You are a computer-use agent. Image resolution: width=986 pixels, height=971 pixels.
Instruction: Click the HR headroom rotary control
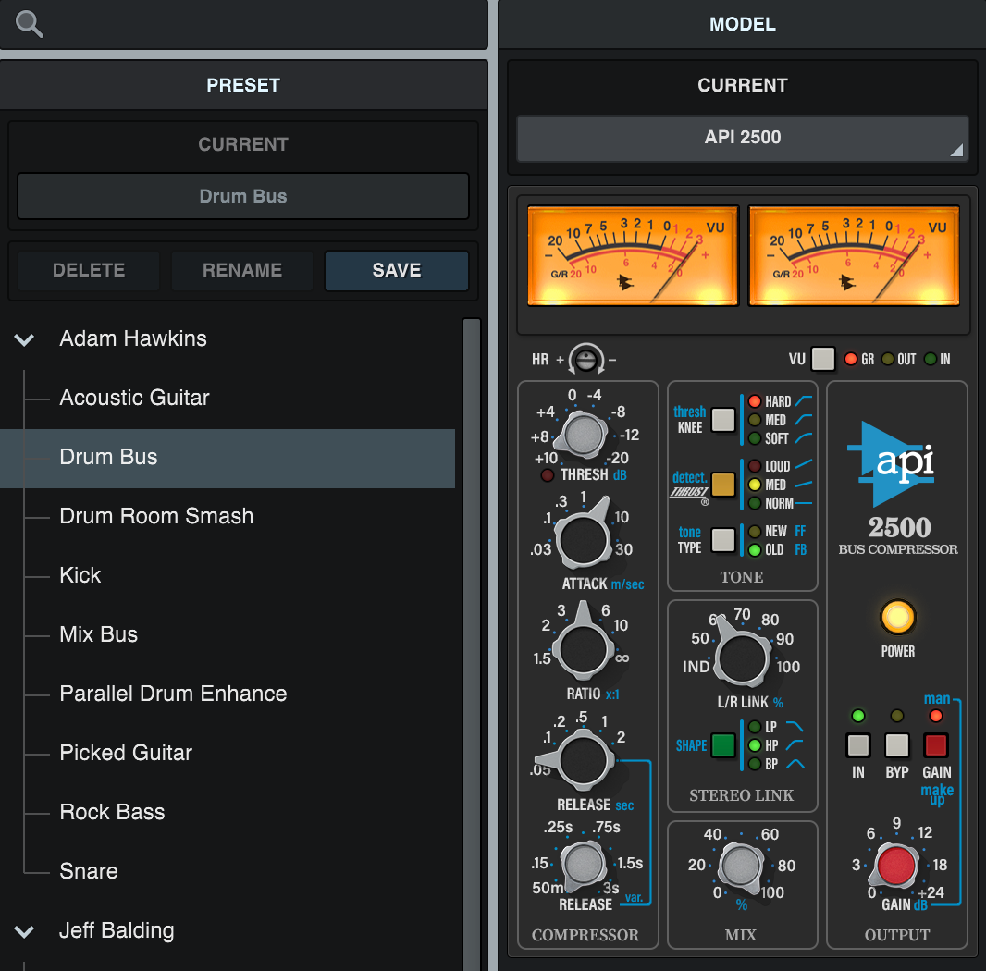[586, 360]
